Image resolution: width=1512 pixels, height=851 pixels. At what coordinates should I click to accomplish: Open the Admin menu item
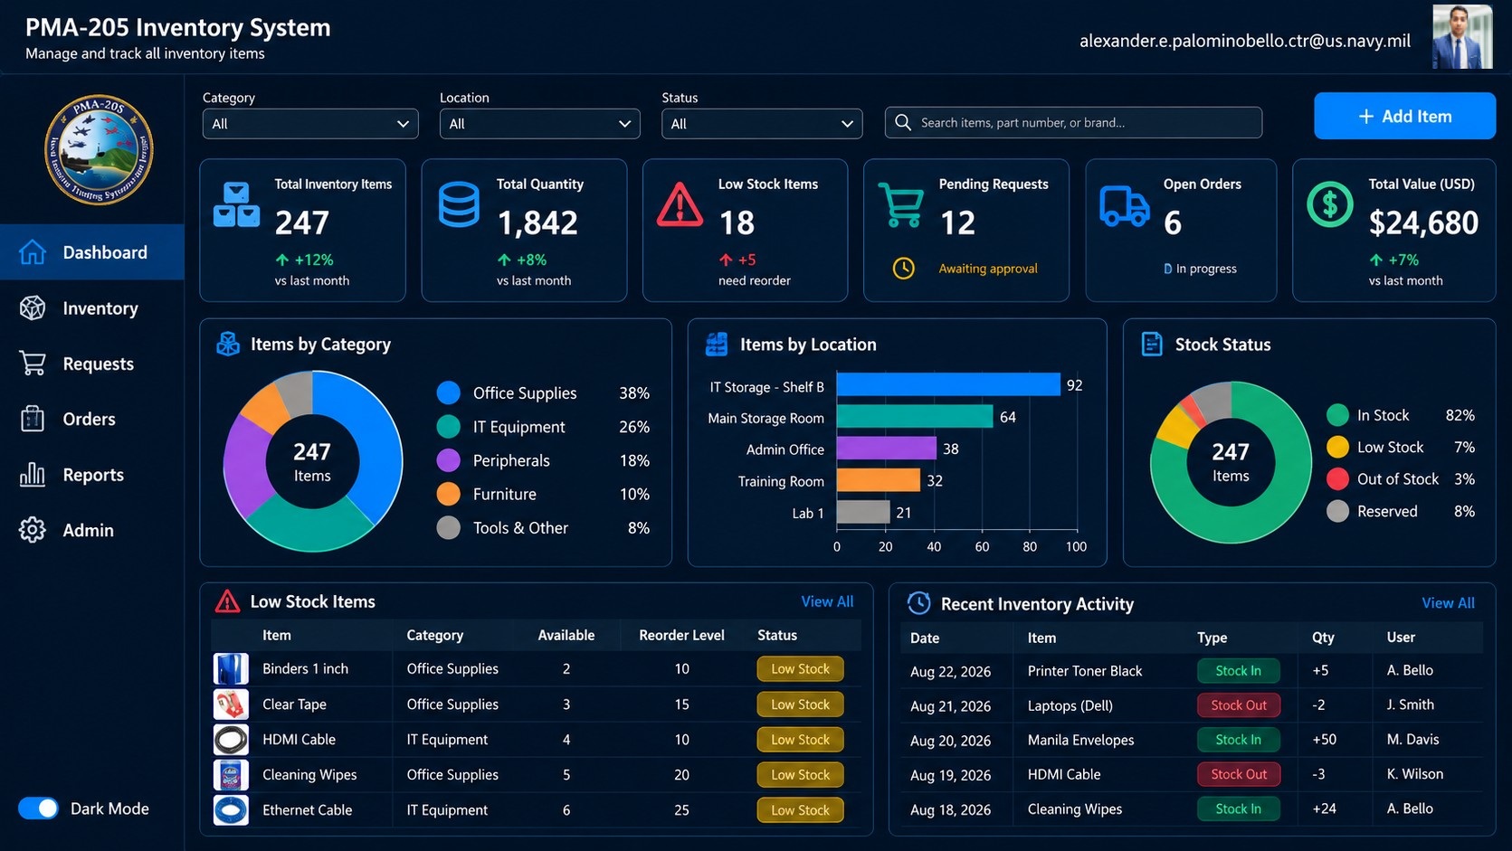pos(92,530)
